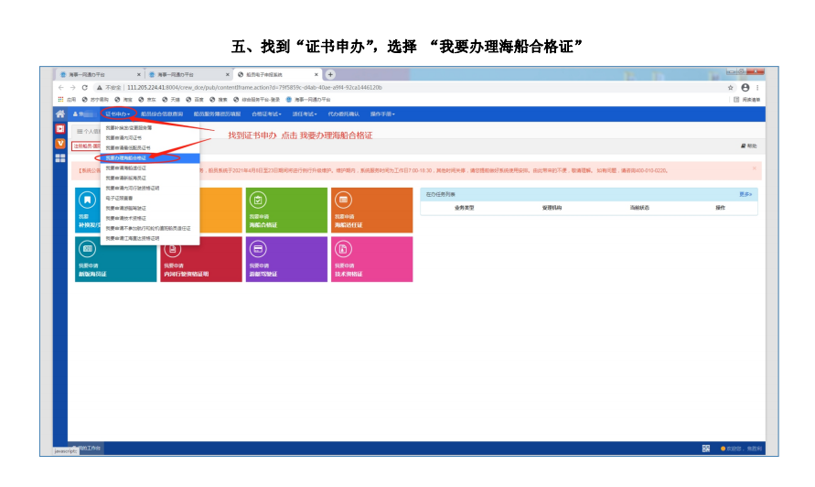Click the browser forward arrow

pyautogui.click(x=73, y=87)
